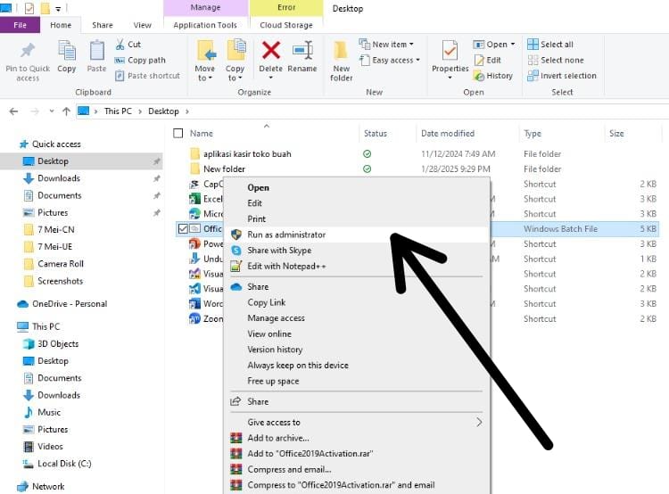669x494 pixels.
Task: Open Screenshots folder in sidebar
Action: click(60, 281)
